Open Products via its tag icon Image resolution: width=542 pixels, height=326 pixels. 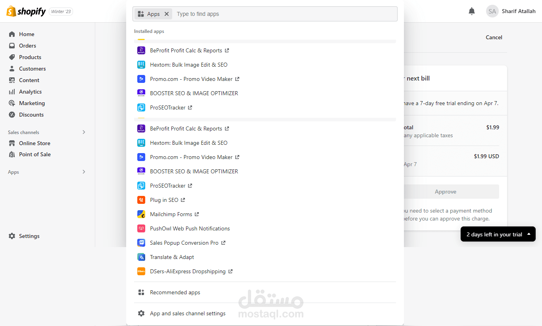point(12,57)
